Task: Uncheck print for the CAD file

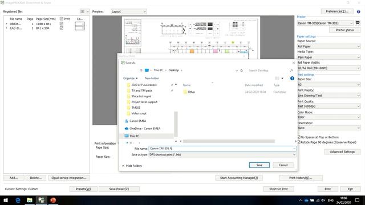Action: (x=62, y=28)
